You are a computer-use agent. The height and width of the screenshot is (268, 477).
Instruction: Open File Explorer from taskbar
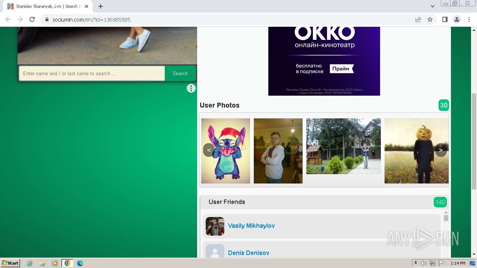42,263
